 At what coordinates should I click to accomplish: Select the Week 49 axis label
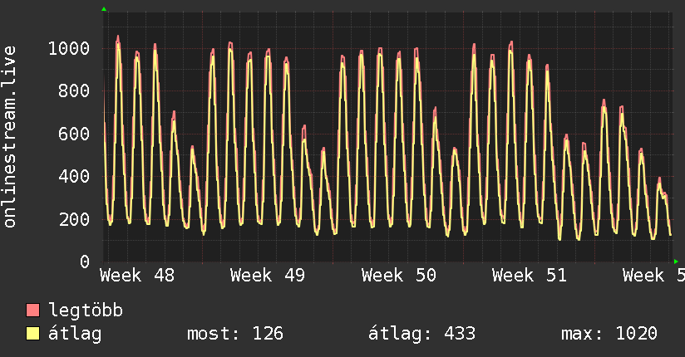click(x=268, y=276)
